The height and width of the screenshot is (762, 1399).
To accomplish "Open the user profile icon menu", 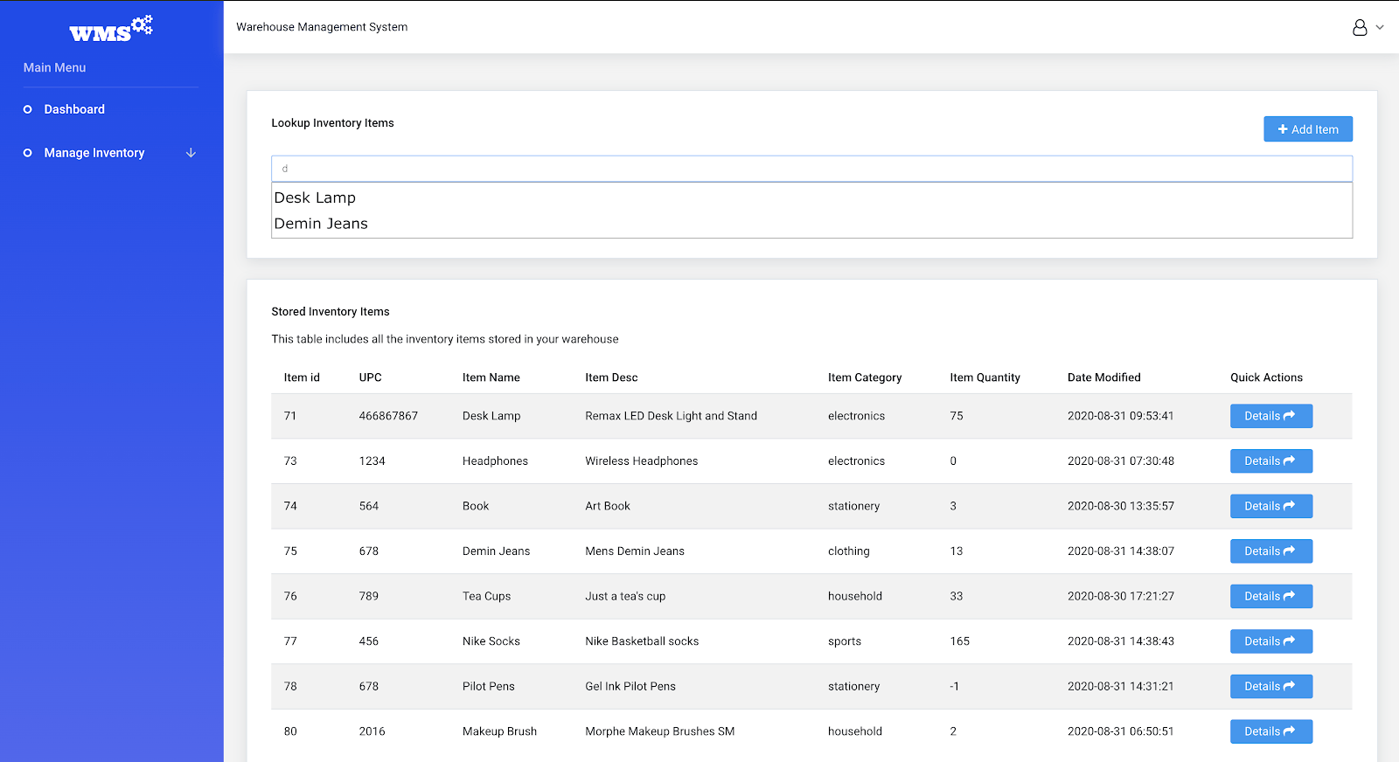I will tap(1360, 28).
